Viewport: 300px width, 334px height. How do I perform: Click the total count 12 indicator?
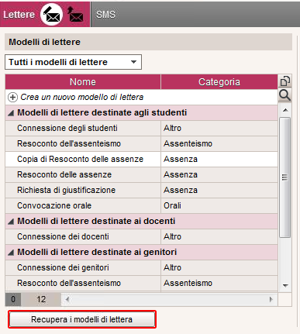point(41,299)
